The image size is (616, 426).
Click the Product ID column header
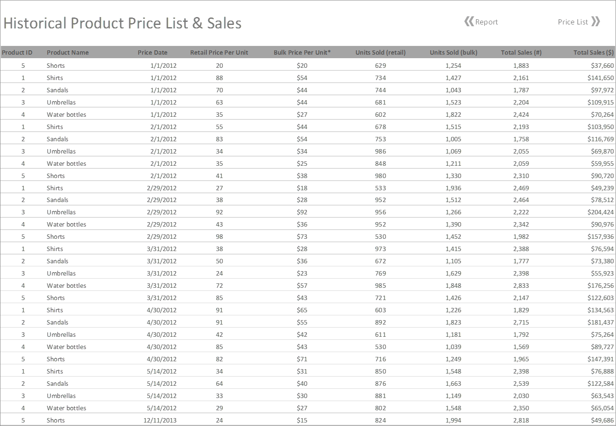[17, 52]
